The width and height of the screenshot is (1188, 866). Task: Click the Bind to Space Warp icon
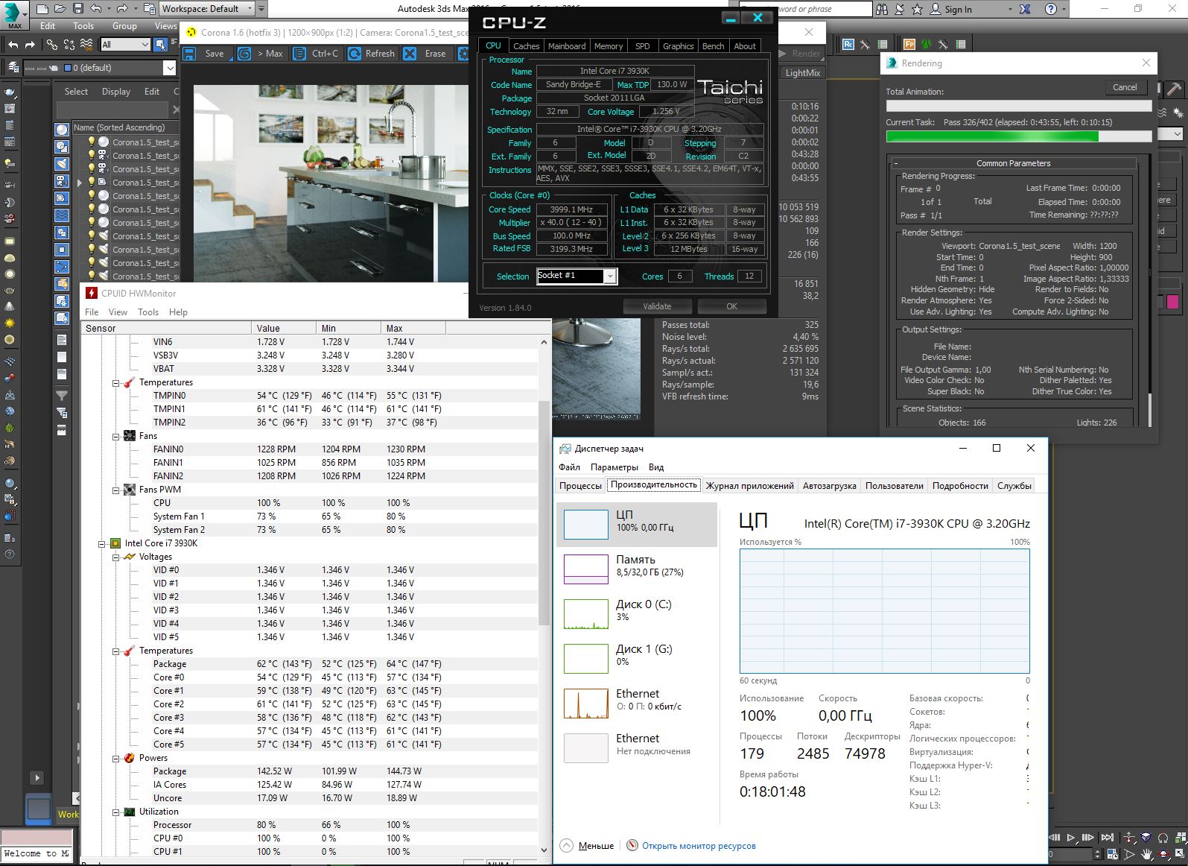point(87,45)
